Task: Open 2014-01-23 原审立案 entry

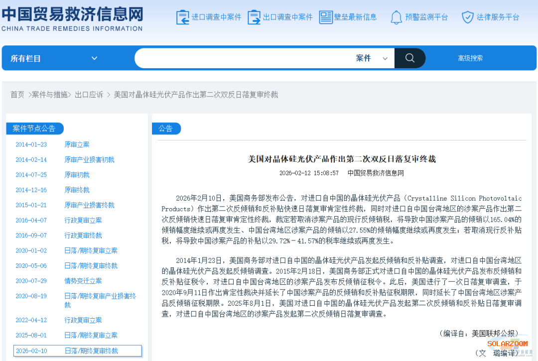Action: (77, 144)
